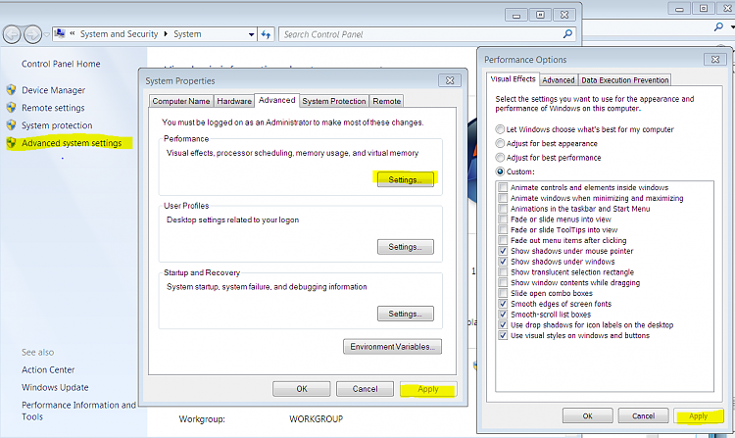Select Let Windows choose what's best
The height and width of the screenshot is (438, 735).
(x=500, y=129)
